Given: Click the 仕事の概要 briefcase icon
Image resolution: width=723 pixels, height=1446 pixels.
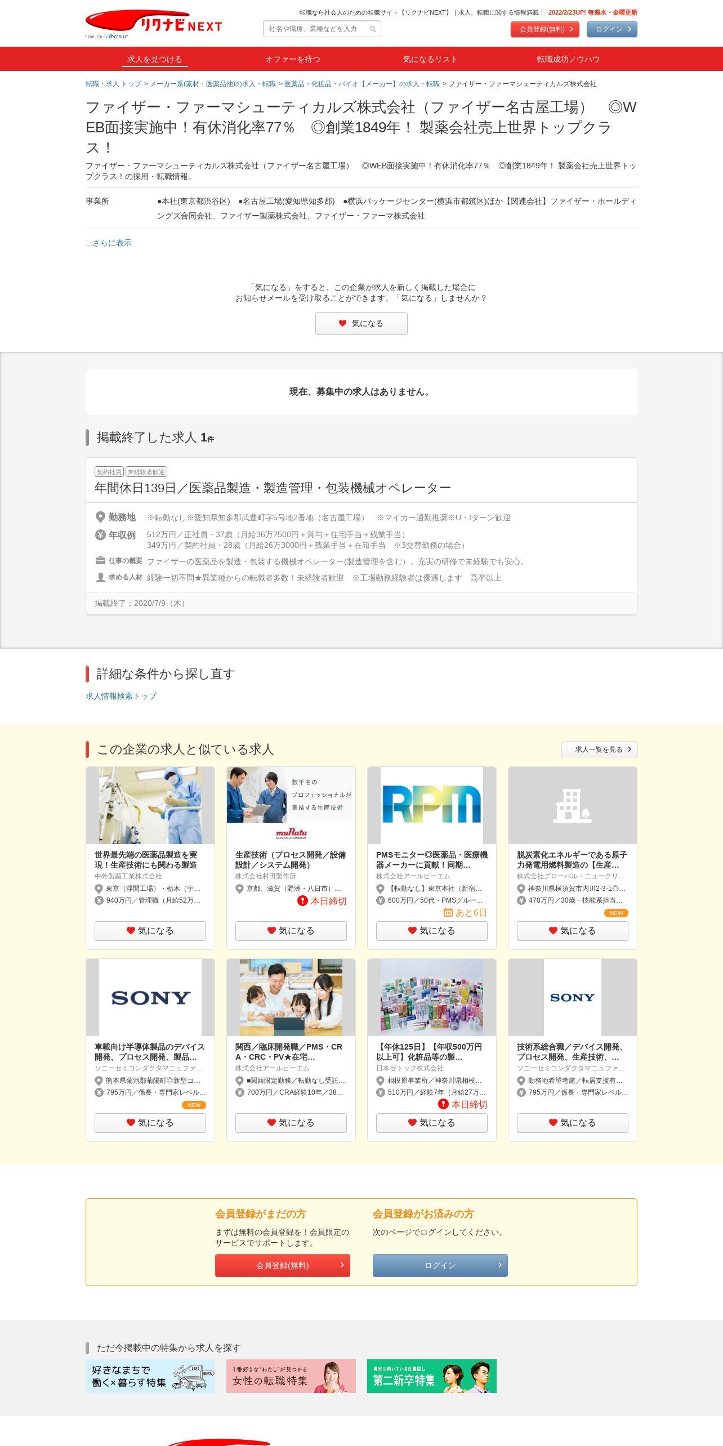Looking at the screenshot, I should pyautogui.click(x=100, y=561).
